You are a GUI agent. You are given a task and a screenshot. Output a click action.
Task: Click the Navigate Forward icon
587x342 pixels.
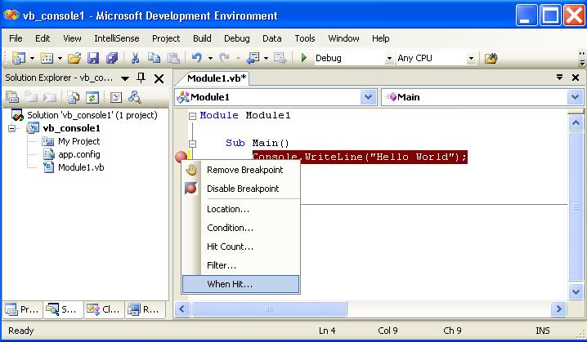pyautogui.click(x=280, y=58)
